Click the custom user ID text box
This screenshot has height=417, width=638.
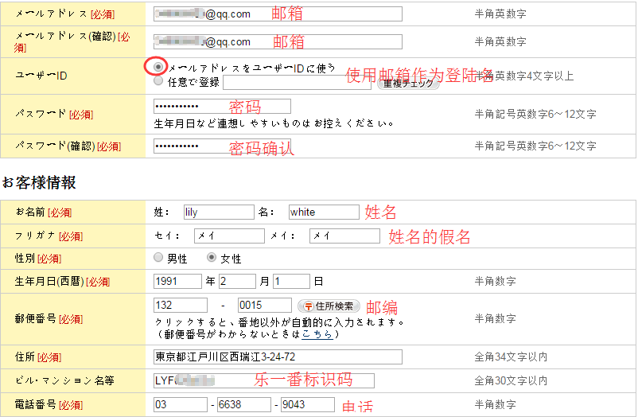296,82
